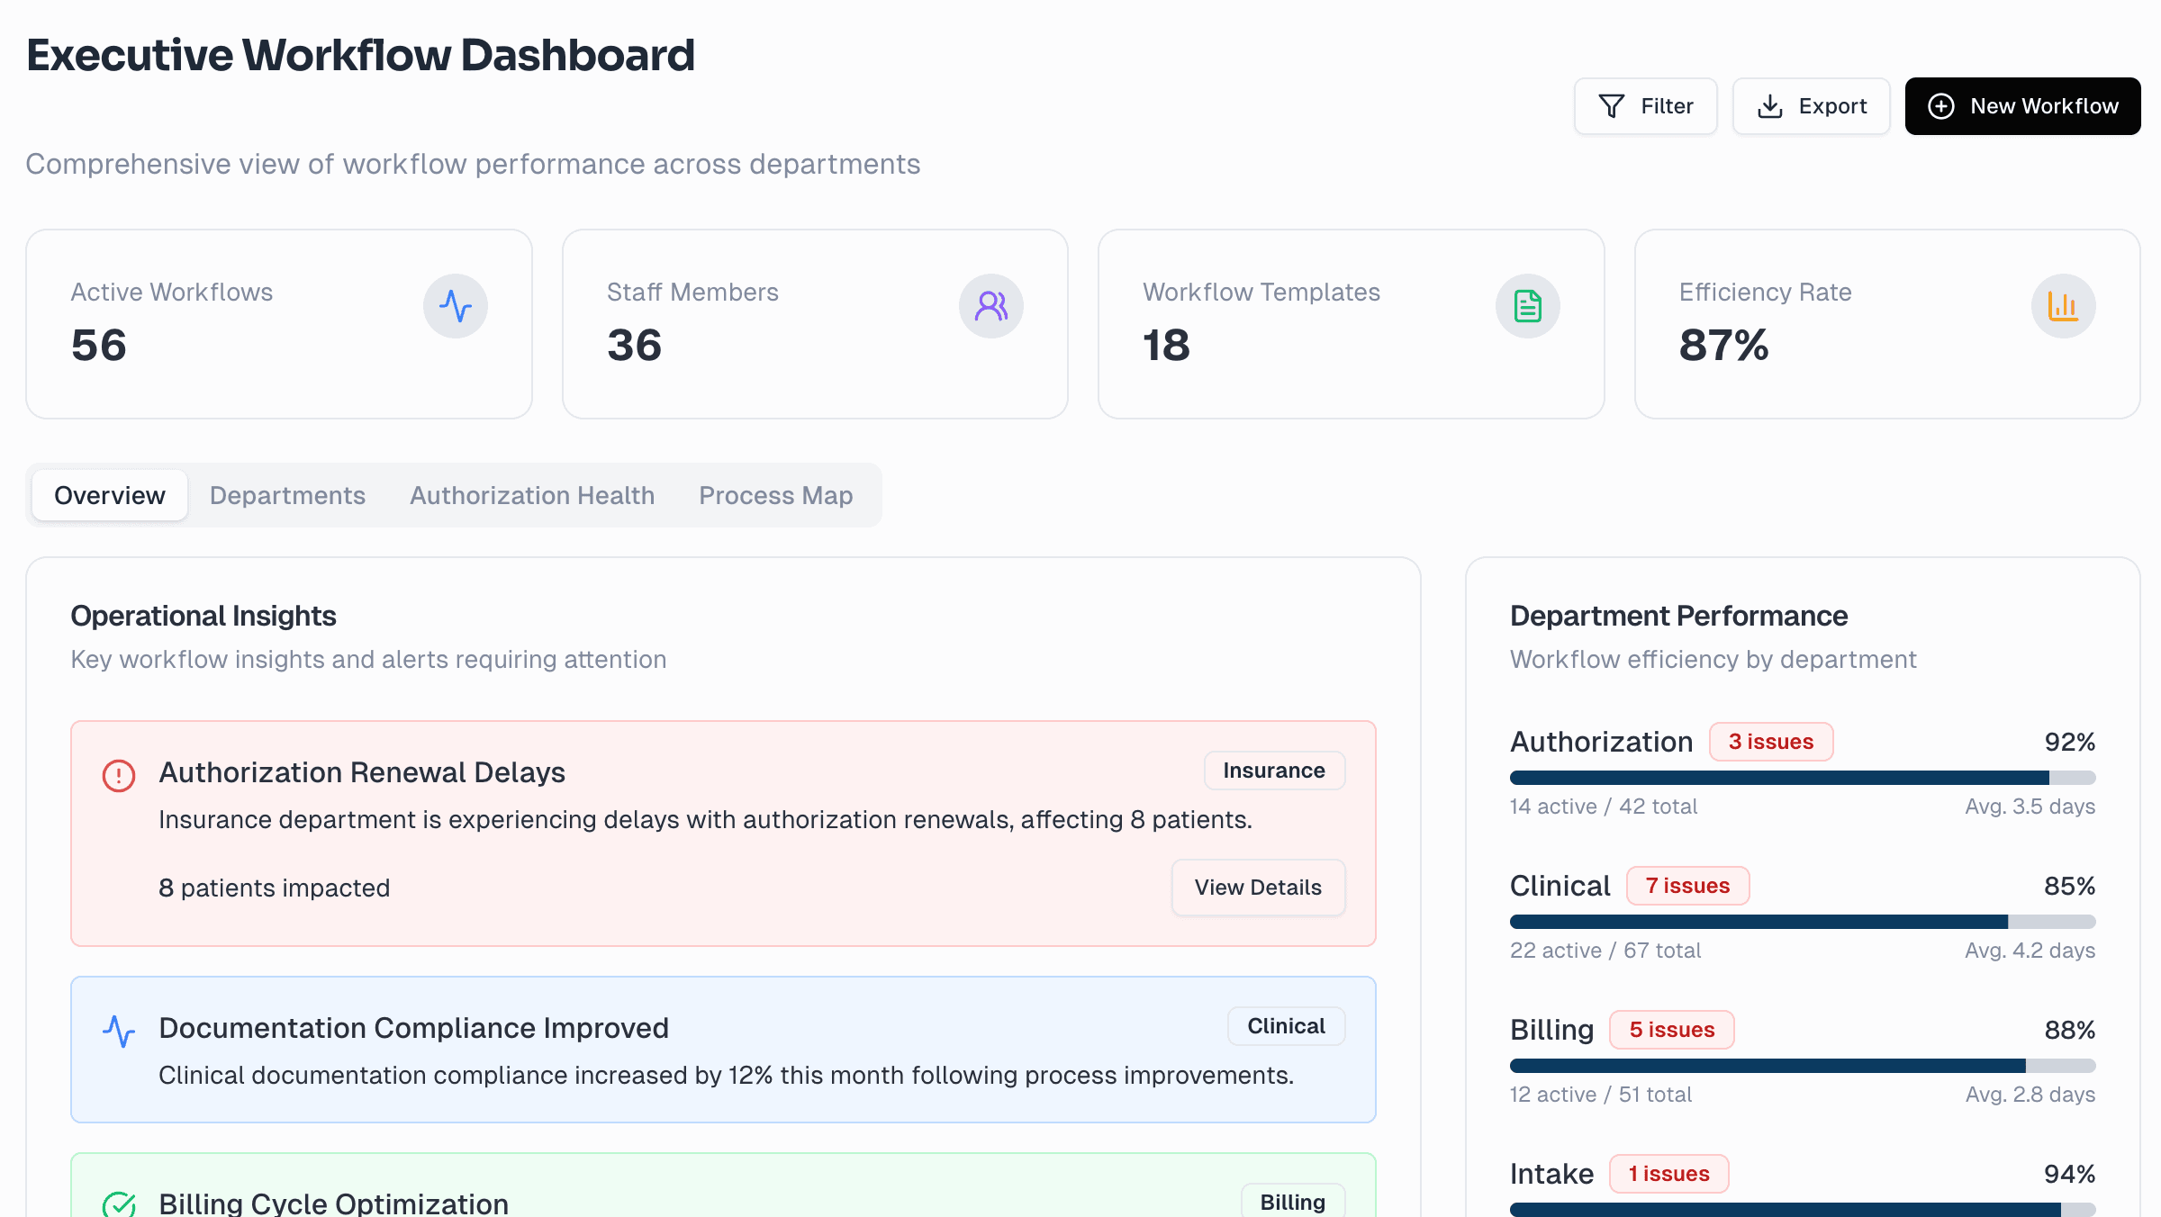Click the Export download icon

pos(1770,105)
